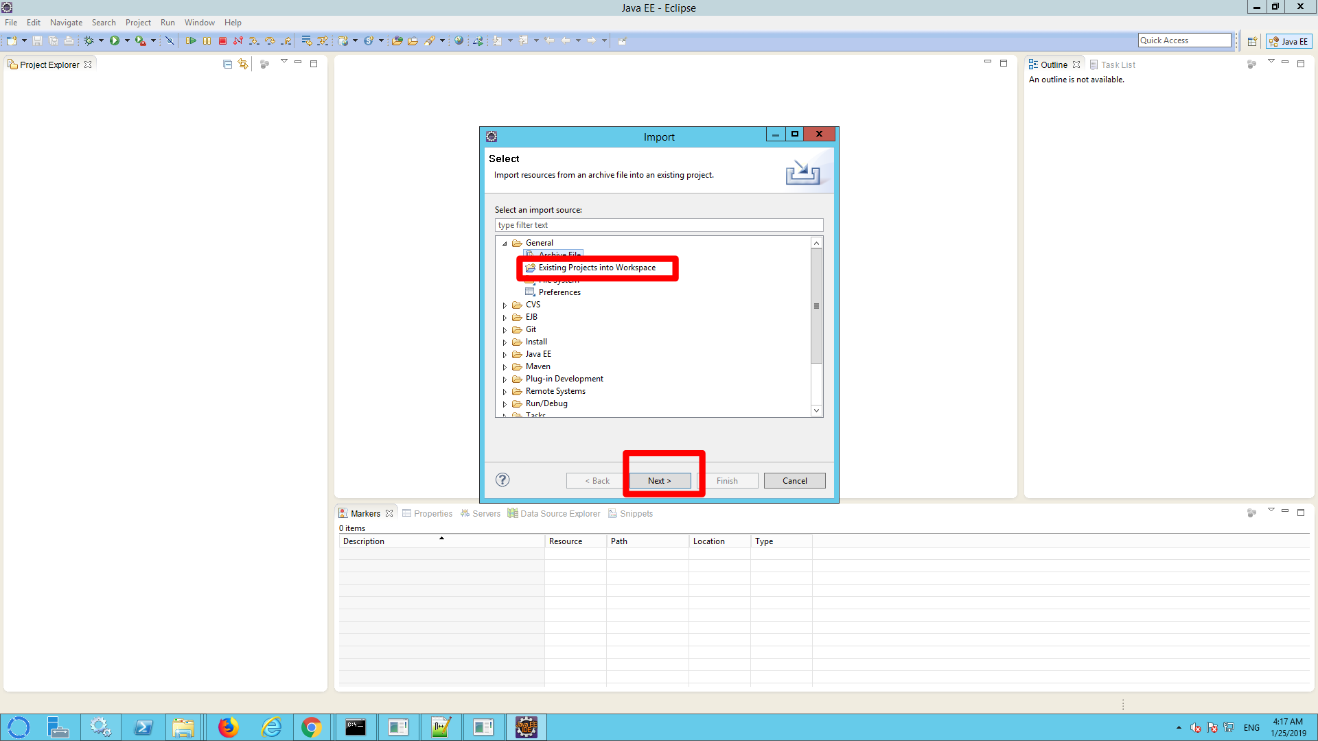
Task: Expand the Java EE folder in Import tree
Action: click(505, 355)
